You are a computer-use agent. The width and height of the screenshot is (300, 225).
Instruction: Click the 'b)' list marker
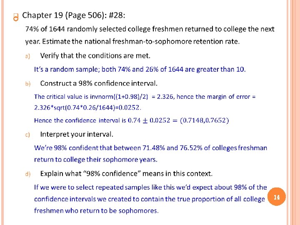(27, 84)
